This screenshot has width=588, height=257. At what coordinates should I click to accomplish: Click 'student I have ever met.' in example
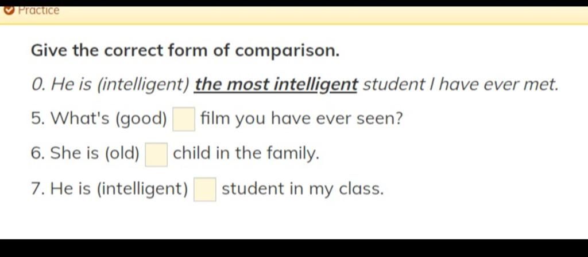point(461,85)
